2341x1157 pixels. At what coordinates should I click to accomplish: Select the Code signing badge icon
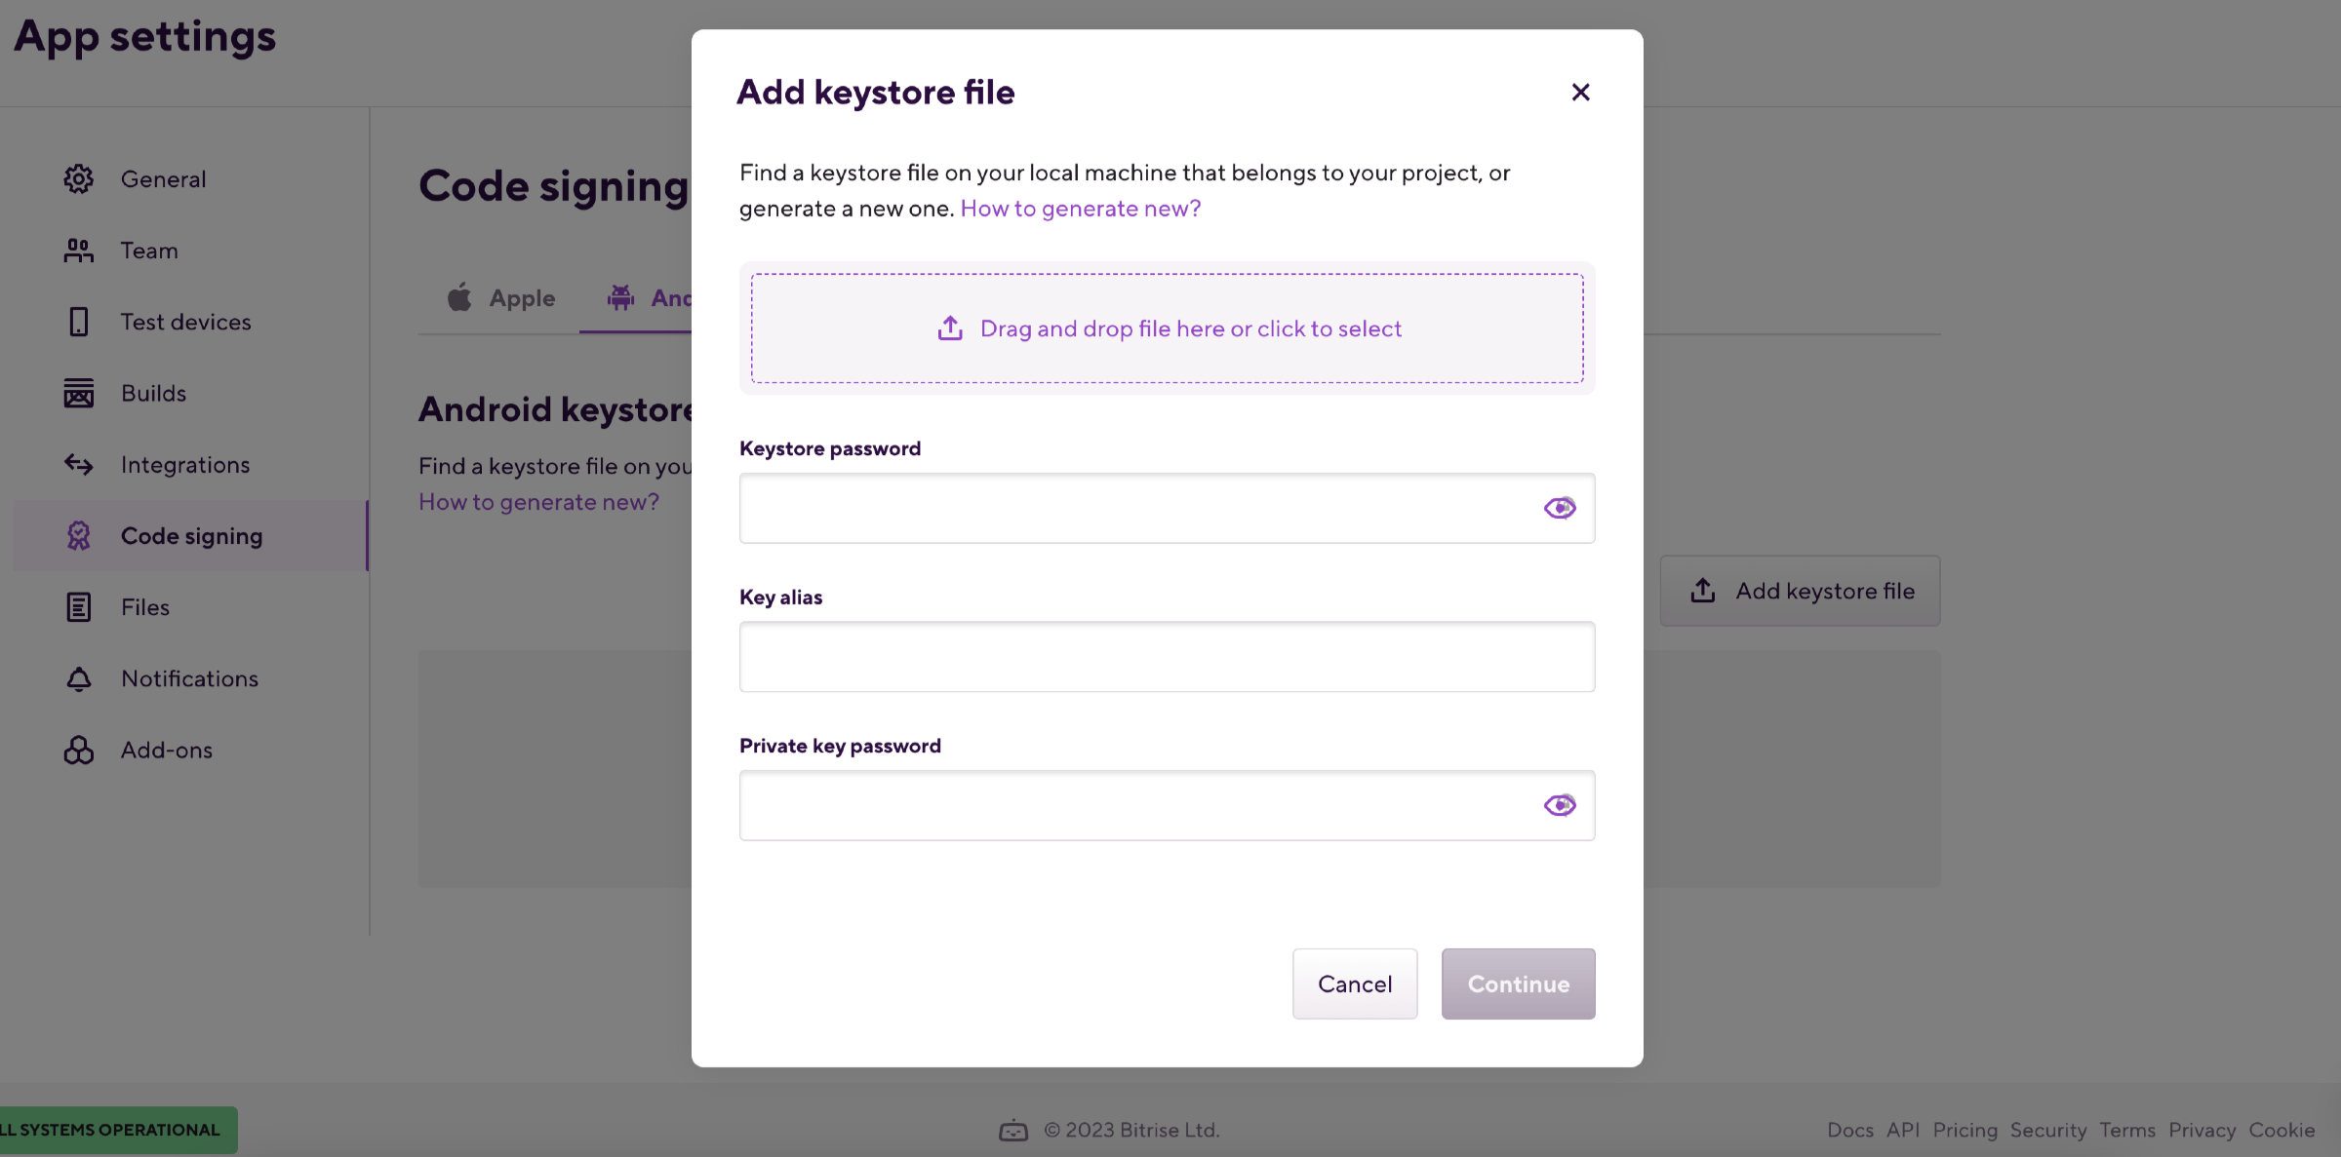point(79,535)
